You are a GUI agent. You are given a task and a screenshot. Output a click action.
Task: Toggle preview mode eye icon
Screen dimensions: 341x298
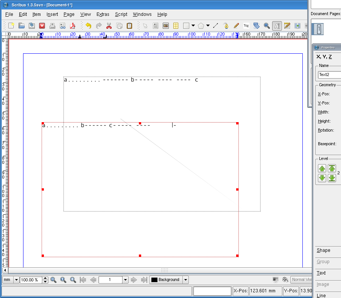(x=285, y=280)
